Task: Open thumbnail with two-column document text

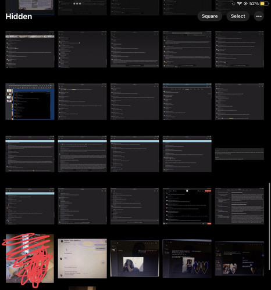Action: [x=240, y=206]
